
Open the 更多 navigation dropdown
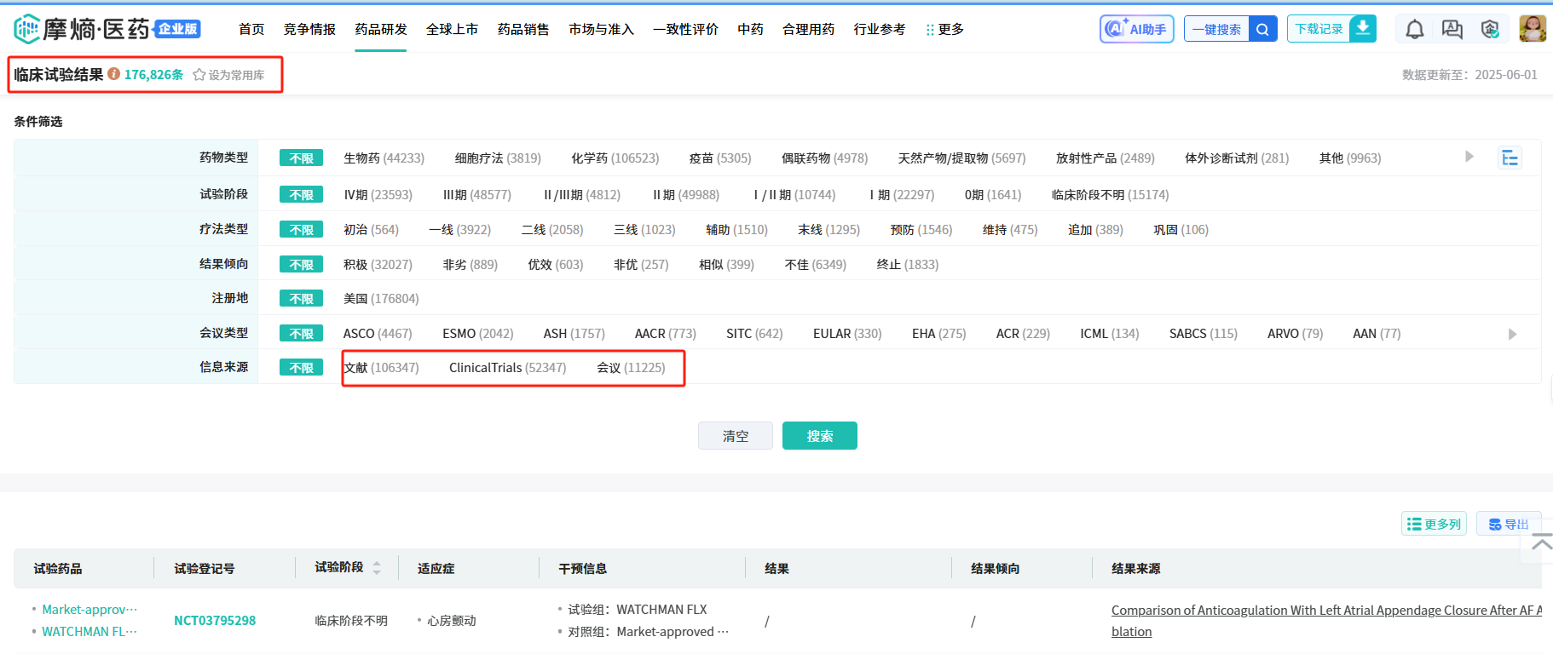click(x=944, y=30)
